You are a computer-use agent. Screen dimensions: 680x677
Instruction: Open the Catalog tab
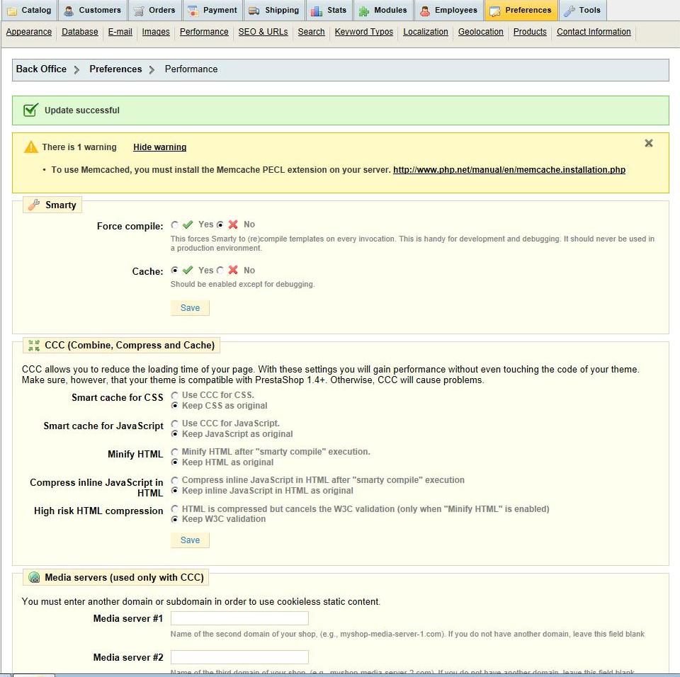[30, 11]
